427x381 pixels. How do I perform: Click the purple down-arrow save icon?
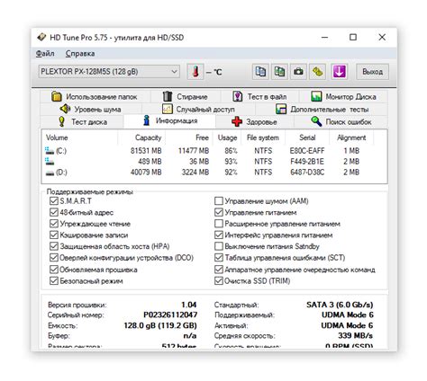pos(340,72)
